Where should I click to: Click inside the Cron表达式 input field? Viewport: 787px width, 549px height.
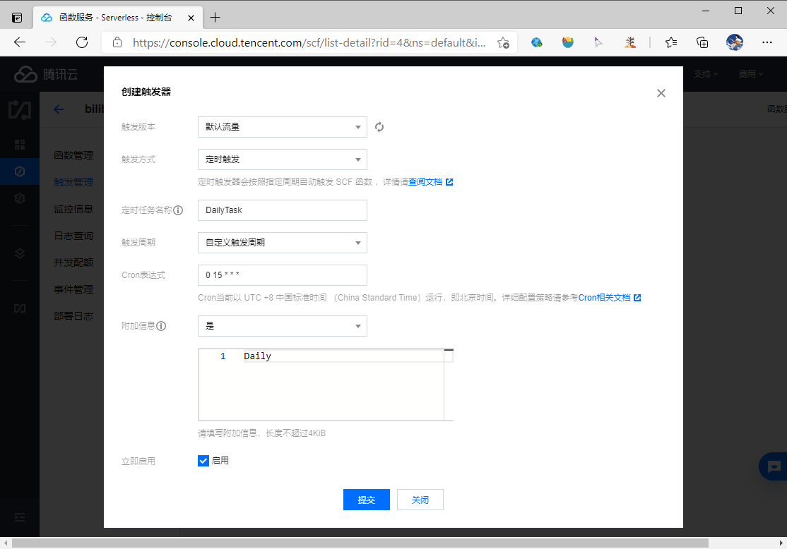282,275
